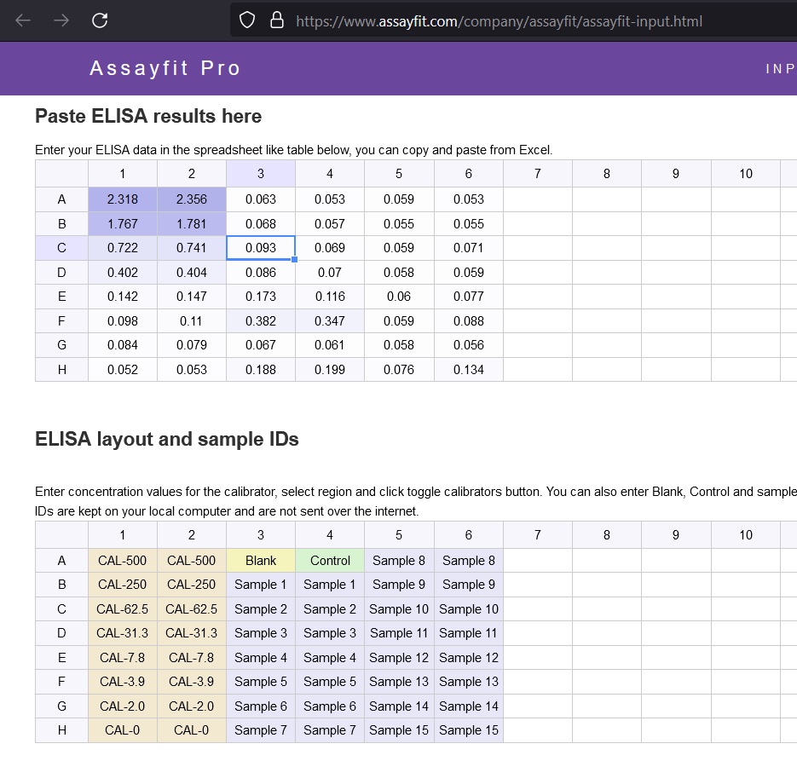797x761 pixels.
Task: Select the cell containing 2.318
Action: click(122, 199)
